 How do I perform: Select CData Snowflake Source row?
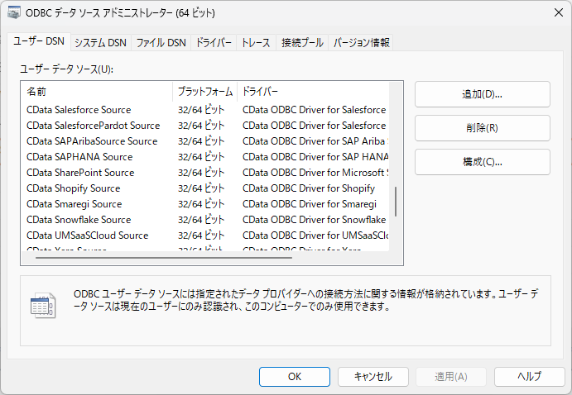tap(205, 220)
